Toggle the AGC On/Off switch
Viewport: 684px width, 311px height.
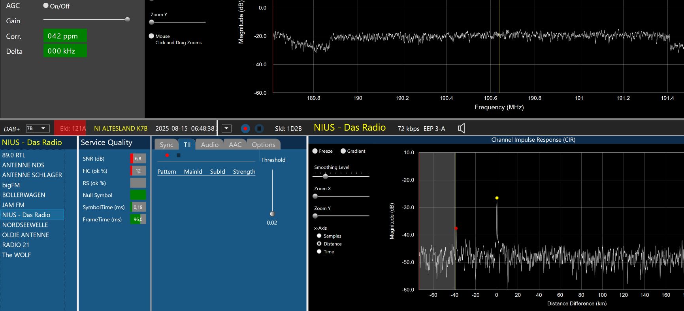tap(46, 6)
